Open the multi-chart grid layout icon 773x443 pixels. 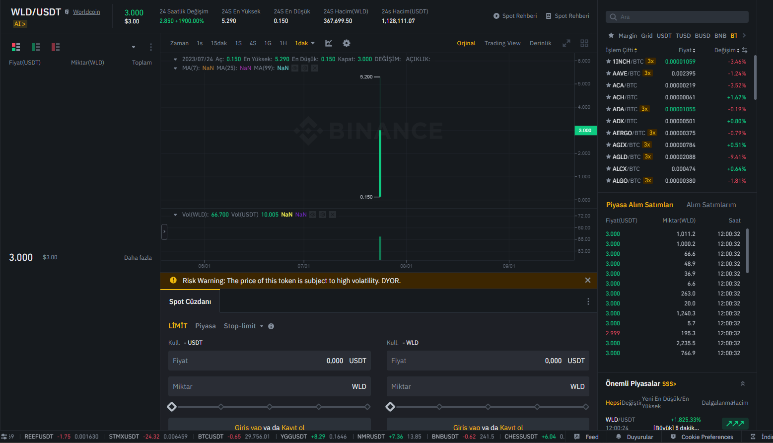click(584, 43)
